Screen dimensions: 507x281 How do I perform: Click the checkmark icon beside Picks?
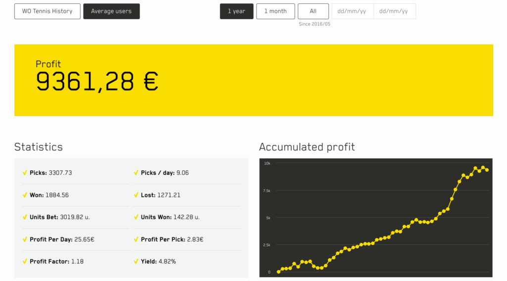tap(25, 173)
